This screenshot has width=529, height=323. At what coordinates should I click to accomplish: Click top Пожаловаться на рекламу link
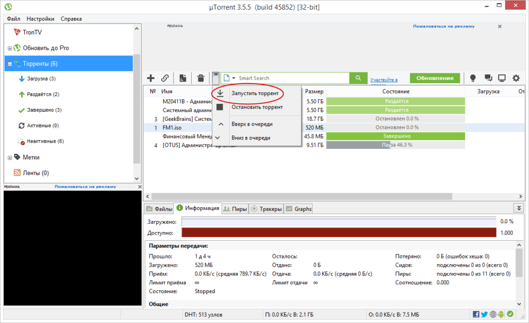(x=444, y=26)
